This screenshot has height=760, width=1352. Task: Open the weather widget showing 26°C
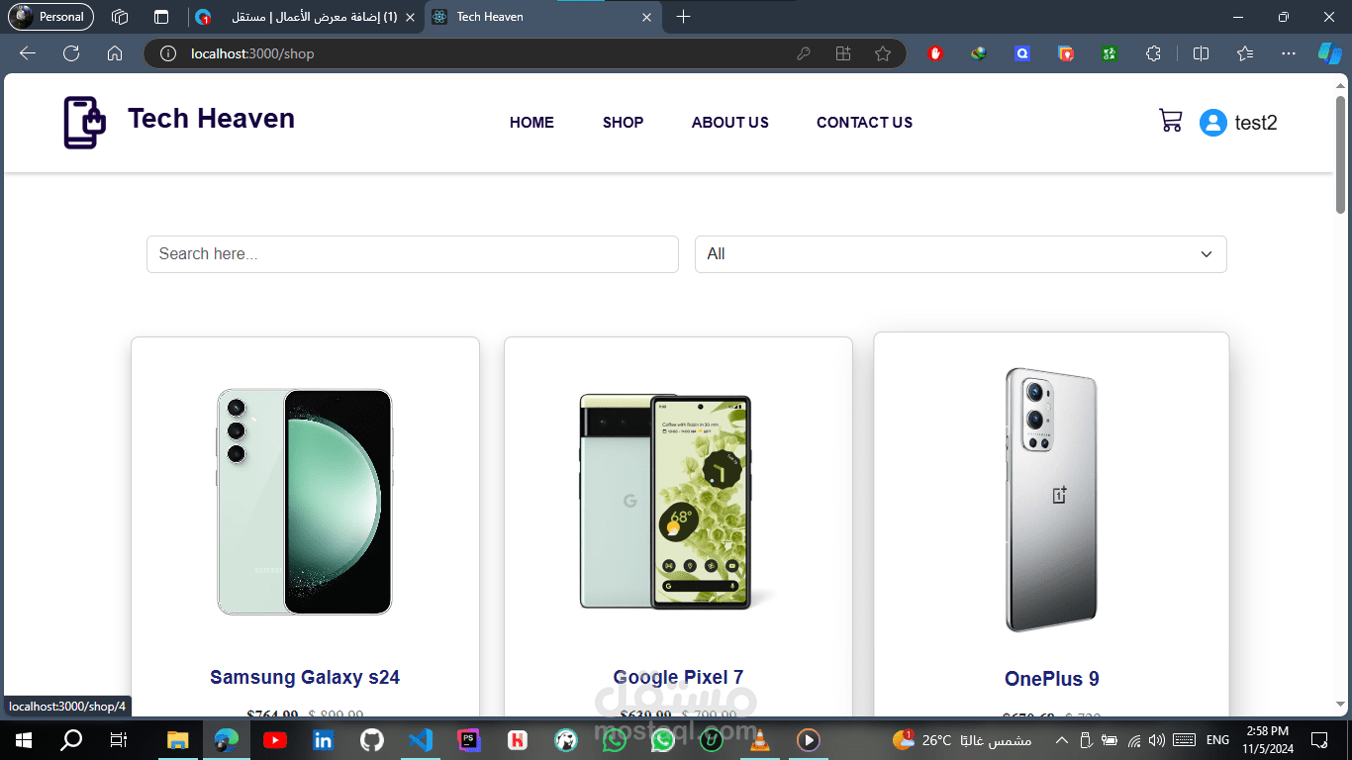[x=961, y=739]
